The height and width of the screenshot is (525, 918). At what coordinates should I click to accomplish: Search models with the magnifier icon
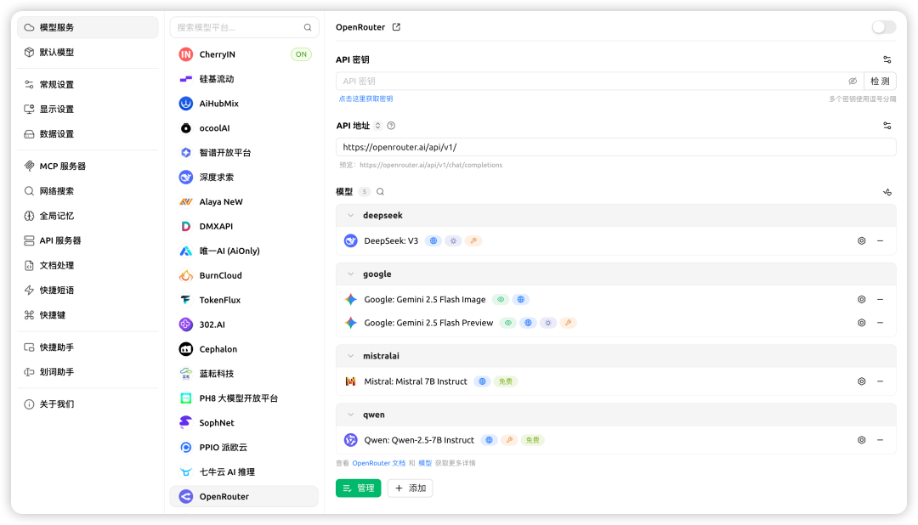tap(380, 192)
